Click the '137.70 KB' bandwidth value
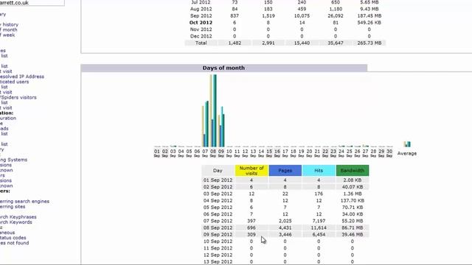472x265 pixels. [353, 200]
